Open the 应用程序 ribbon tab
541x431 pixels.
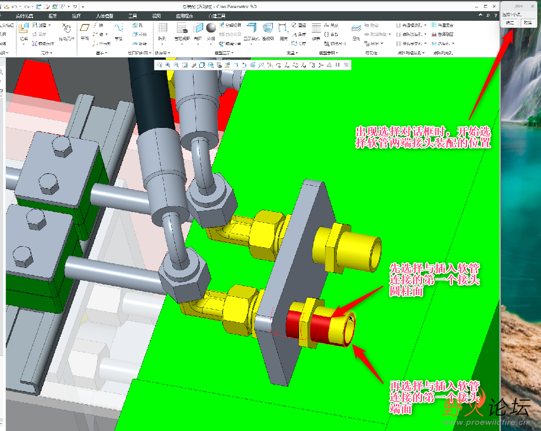[184, 16]
